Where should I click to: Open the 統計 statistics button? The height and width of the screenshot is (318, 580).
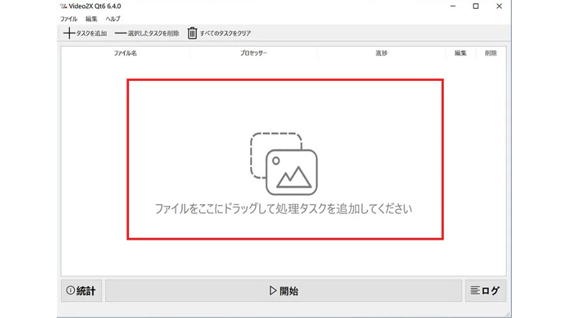pos(81,291)
